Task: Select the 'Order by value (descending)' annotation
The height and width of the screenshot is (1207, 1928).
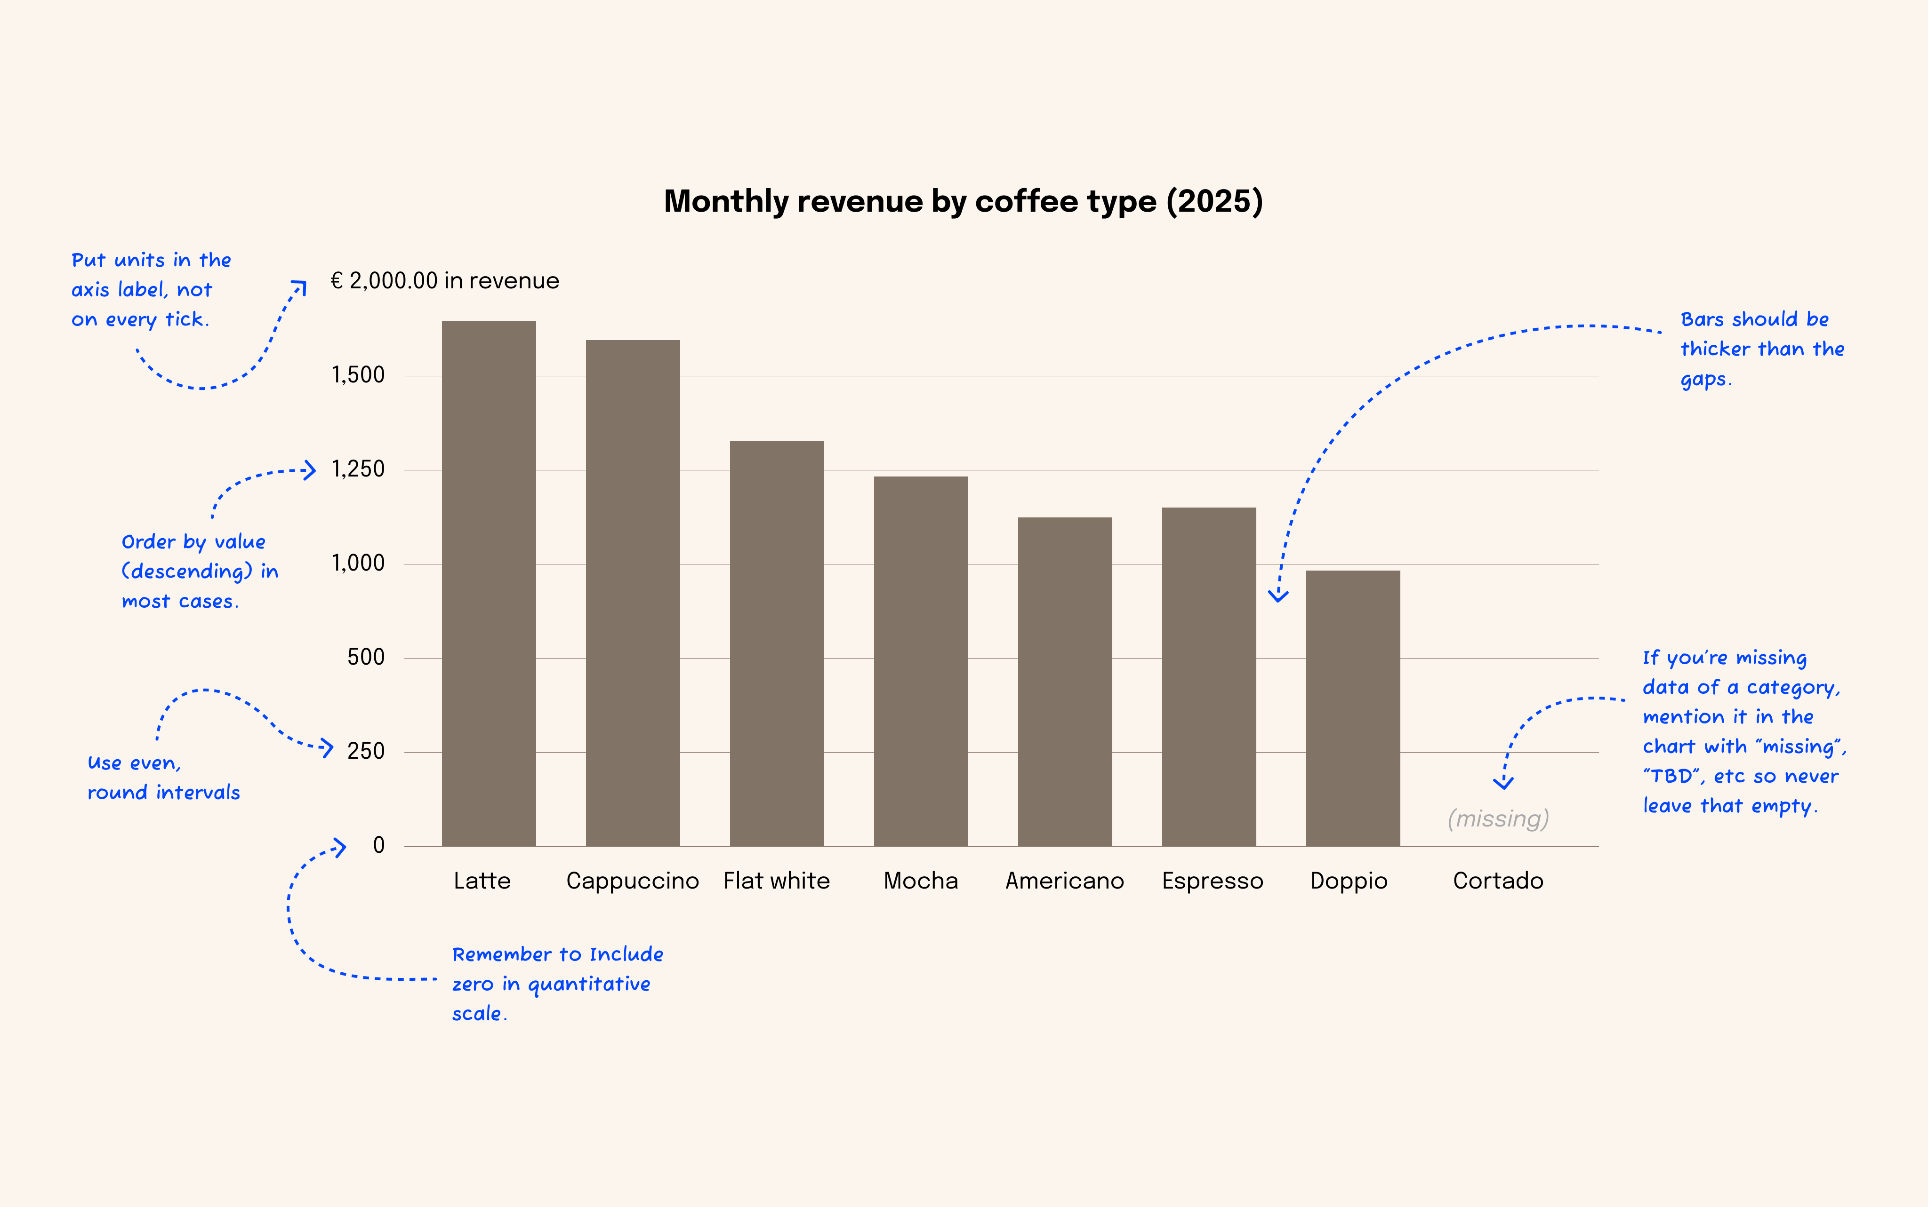Action: (x=199, y=571)
